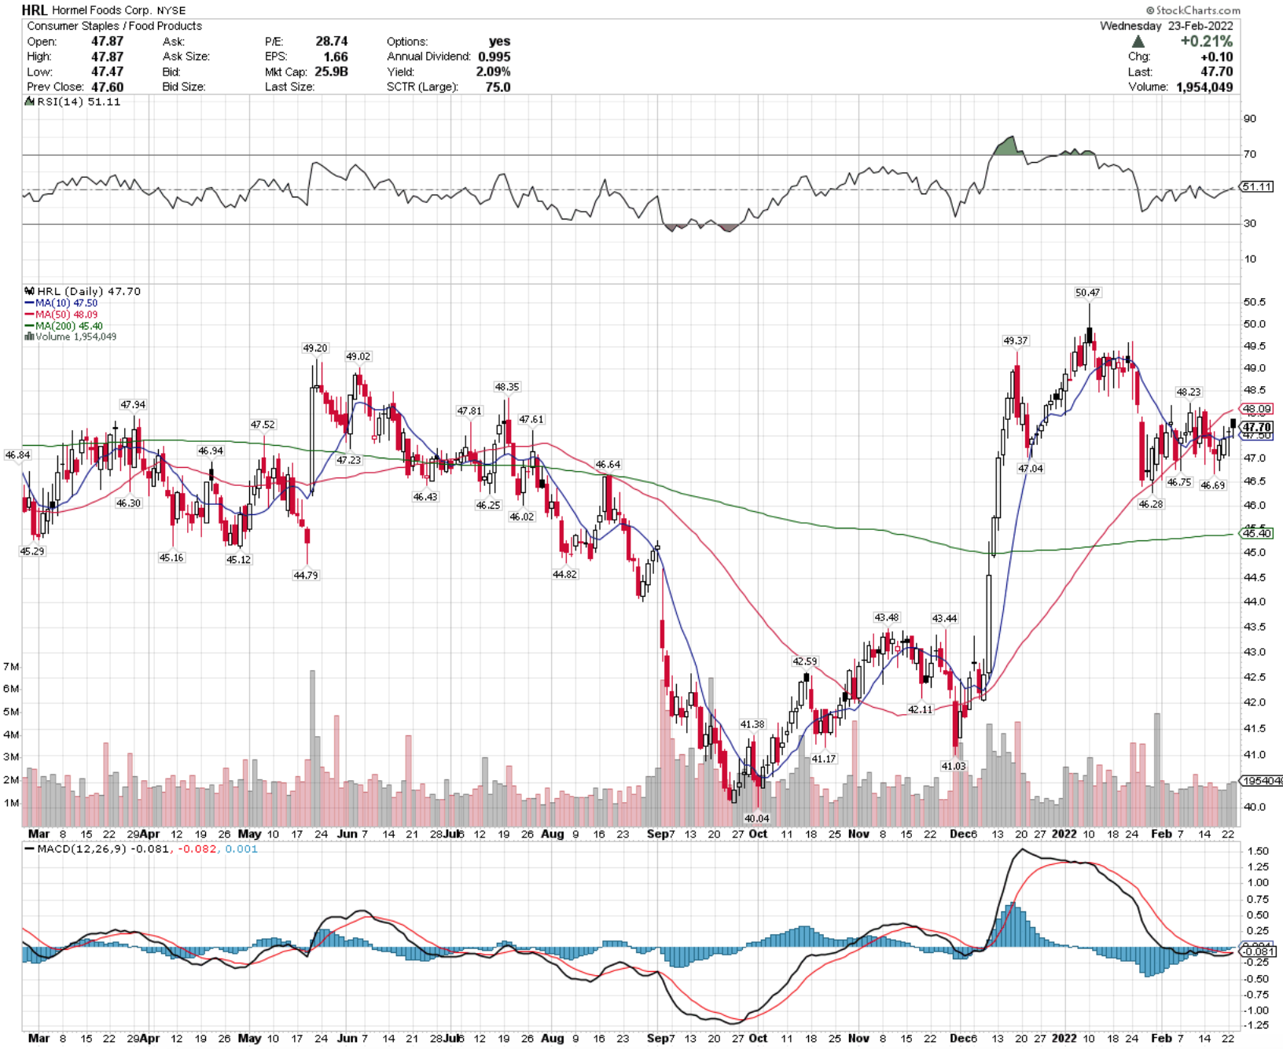This screenshot has height=1049, width=1283.
Task: Click the Yield value 2.09%
Action: 493,72
